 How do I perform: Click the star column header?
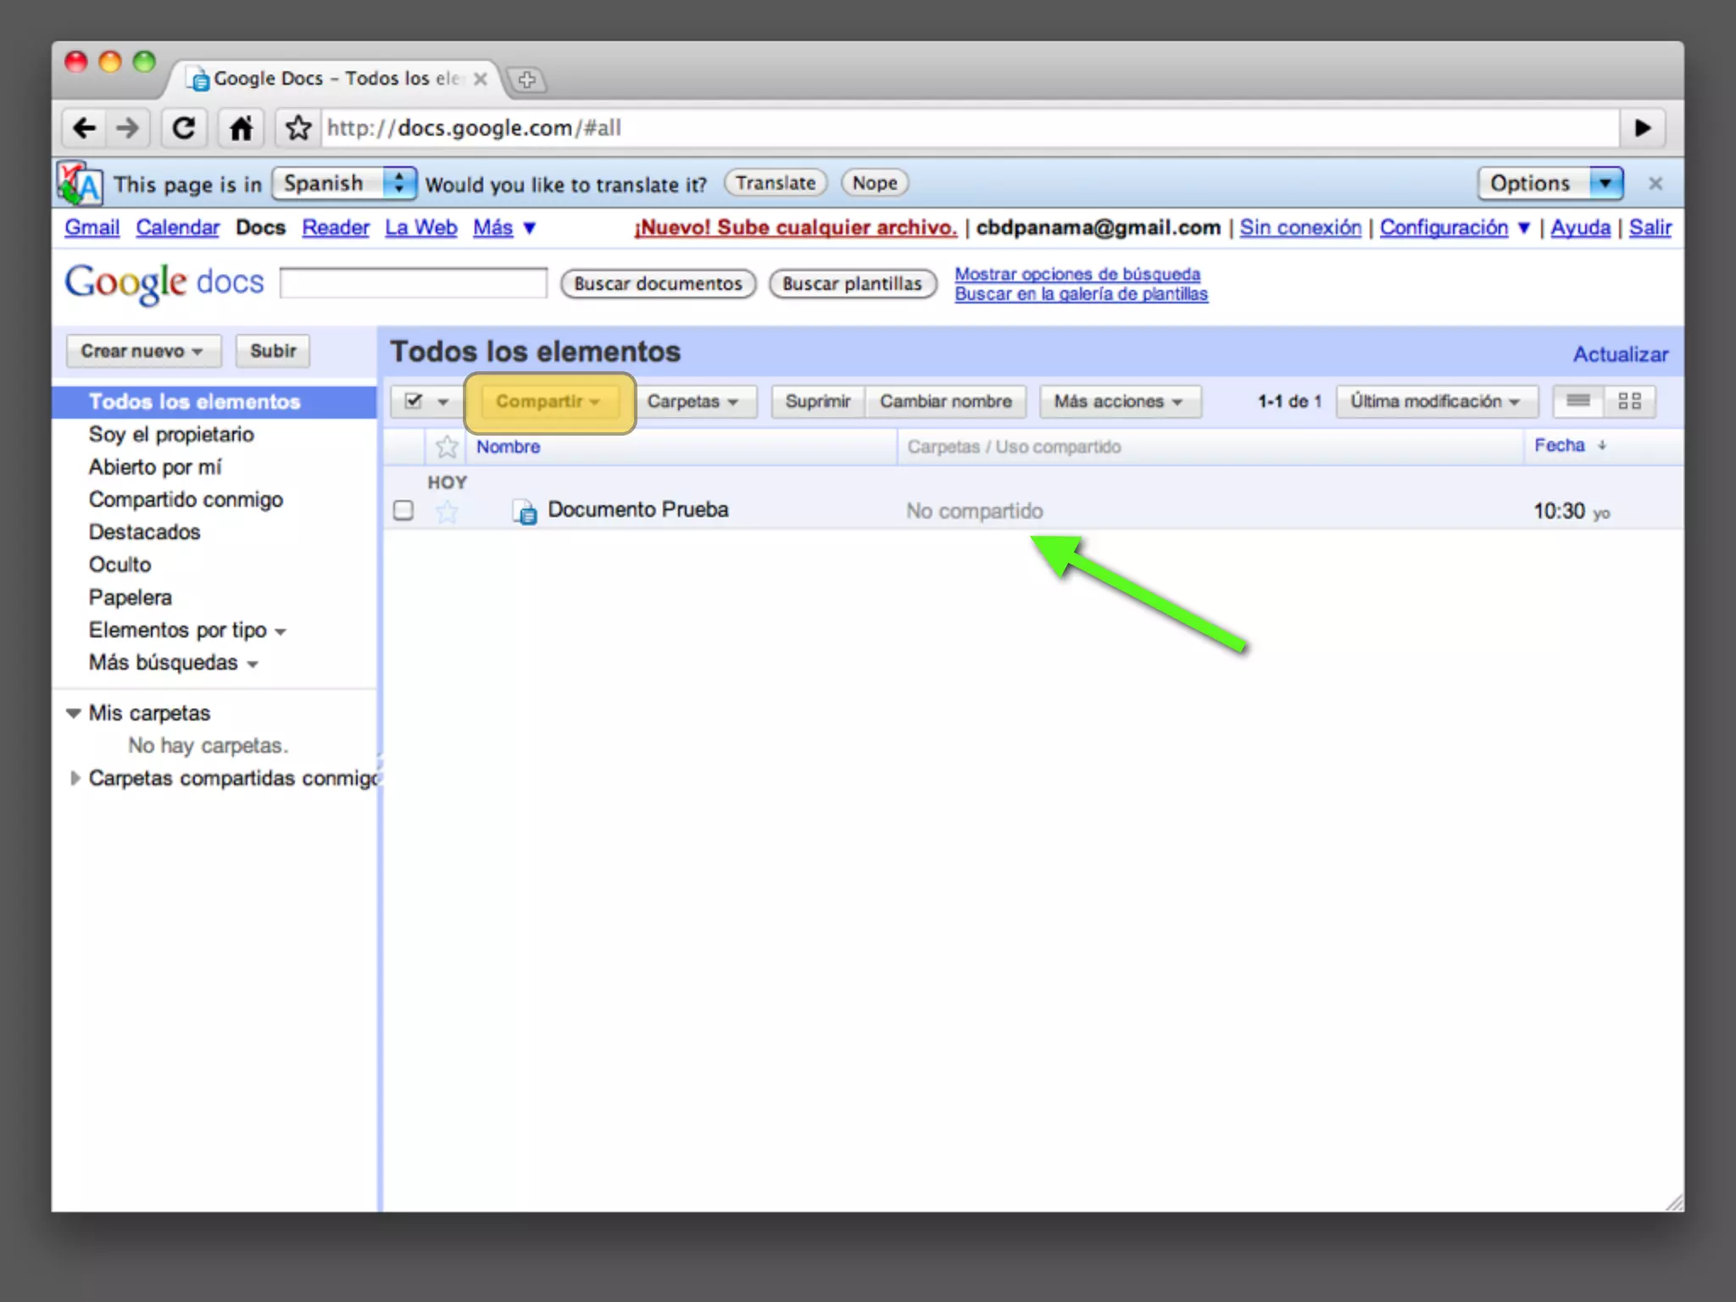pyautogui.click(x=446, y=447)
